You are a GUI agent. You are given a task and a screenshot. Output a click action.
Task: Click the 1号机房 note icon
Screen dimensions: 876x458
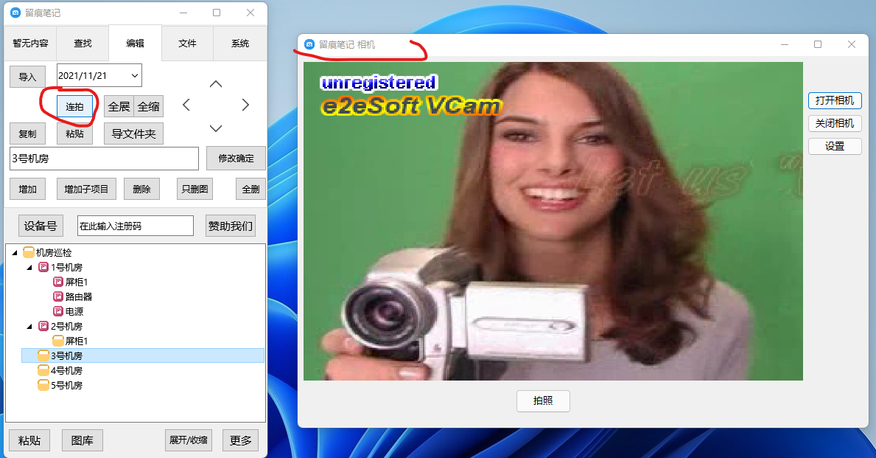tap(43, 267)
